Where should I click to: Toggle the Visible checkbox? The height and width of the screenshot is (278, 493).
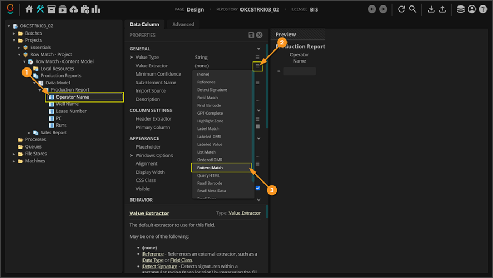[258, 189]
